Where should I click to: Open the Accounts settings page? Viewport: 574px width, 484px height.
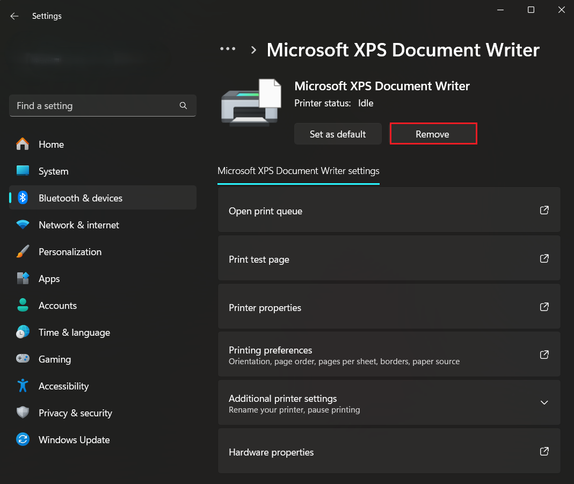click(57, 306)
